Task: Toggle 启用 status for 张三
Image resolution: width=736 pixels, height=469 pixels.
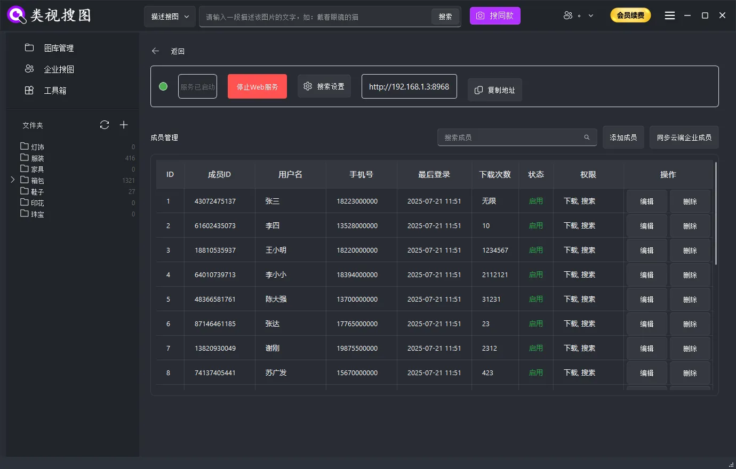Action: [535, 201]
